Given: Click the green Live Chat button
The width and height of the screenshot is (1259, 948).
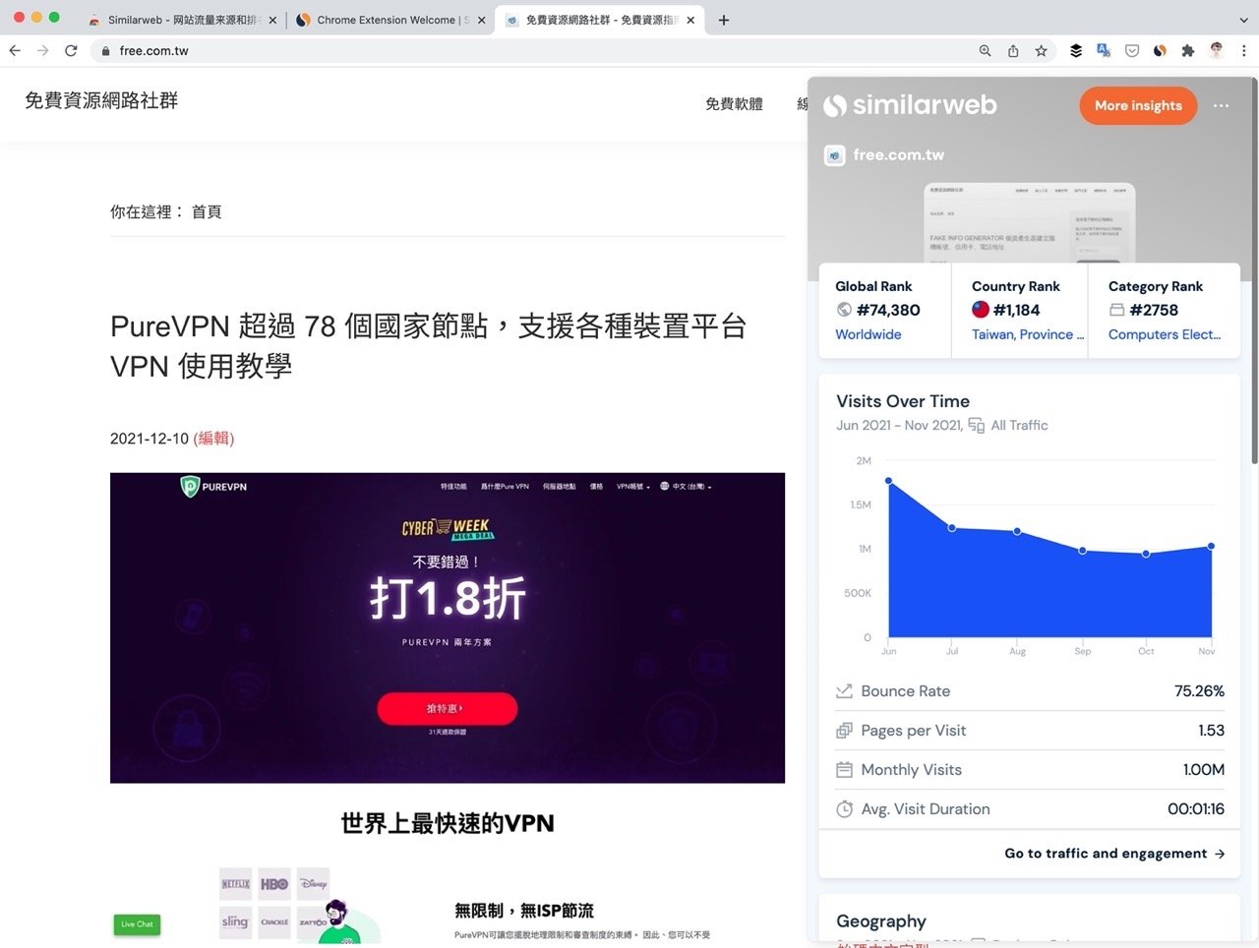Looking at the screenshot, I should 137,924.
